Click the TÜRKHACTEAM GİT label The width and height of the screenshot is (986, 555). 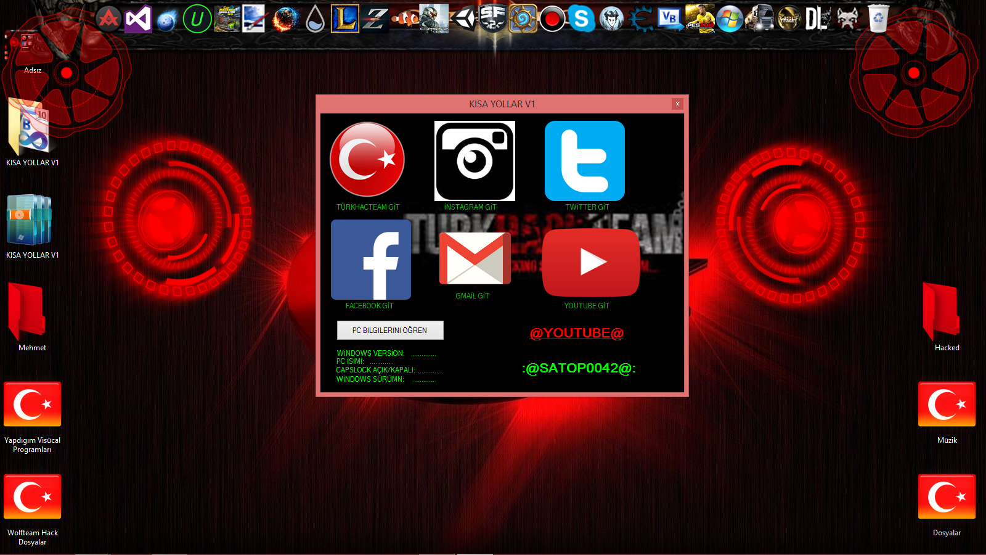pyautogui.click(x=368, y=207)
